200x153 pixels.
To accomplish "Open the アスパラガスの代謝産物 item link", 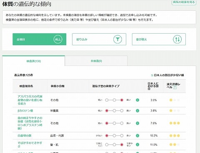I will click(30, 100).
